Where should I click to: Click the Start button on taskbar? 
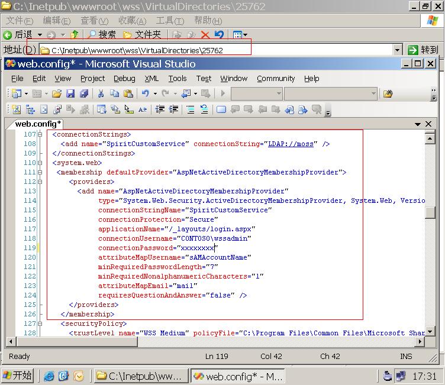click(18, 376)
